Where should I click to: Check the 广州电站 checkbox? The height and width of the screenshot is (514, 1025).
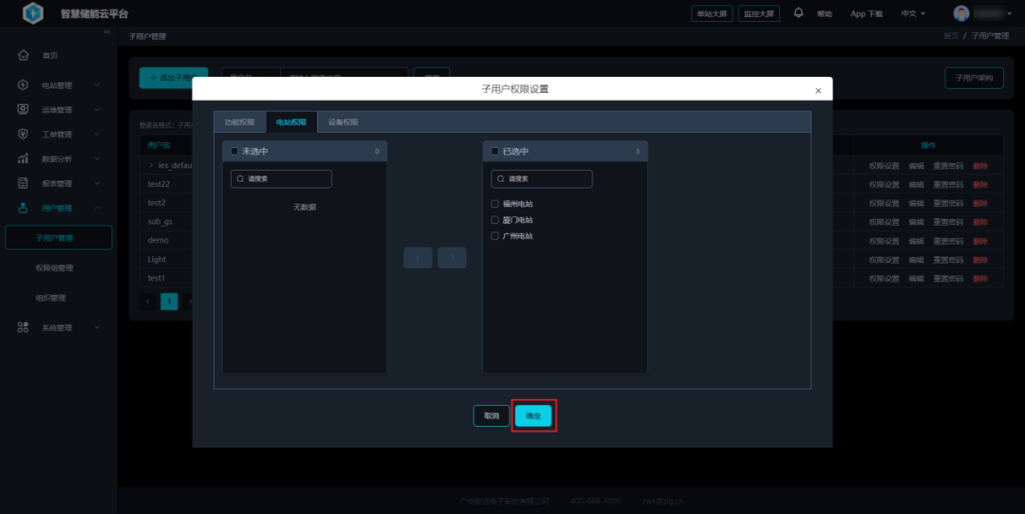point(494,236)
